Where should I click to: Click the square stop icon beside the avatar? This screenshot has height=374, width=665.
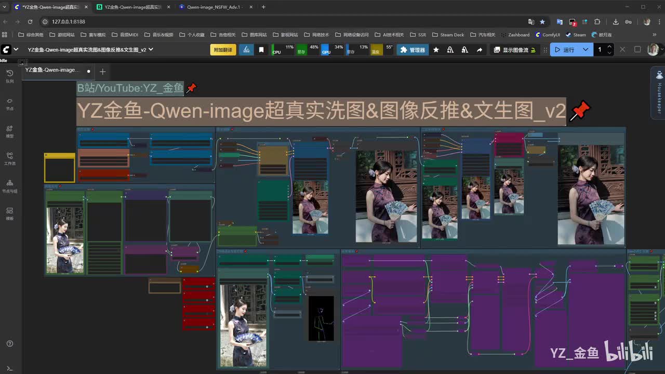point(637,50)
